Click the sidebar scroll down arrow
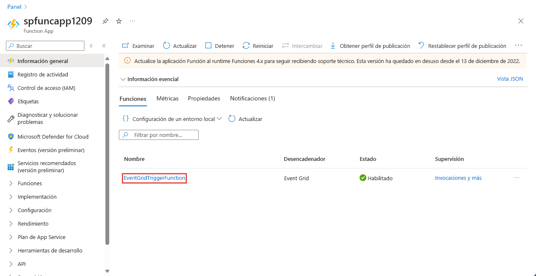 pyautogui.click(x=107, y=271)
